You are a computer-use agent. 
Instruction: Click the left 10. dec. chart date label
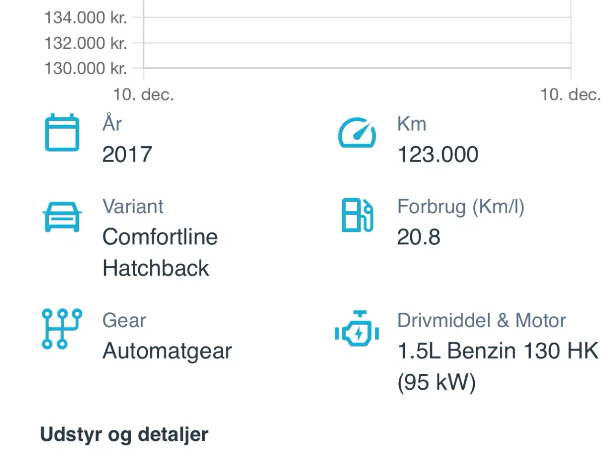click(x=143, y=94)
